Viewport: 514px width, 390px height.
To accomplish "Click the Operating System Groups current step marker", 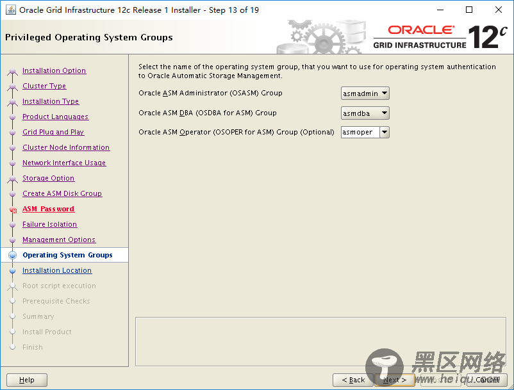I will [12, 255].
